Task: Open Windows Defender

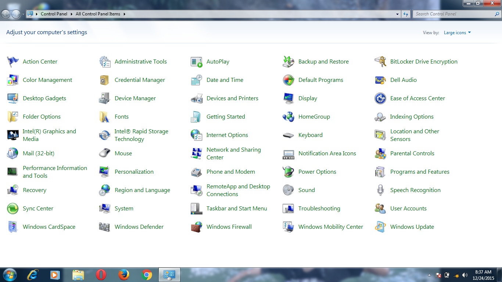Action: (x=139, y=227)
